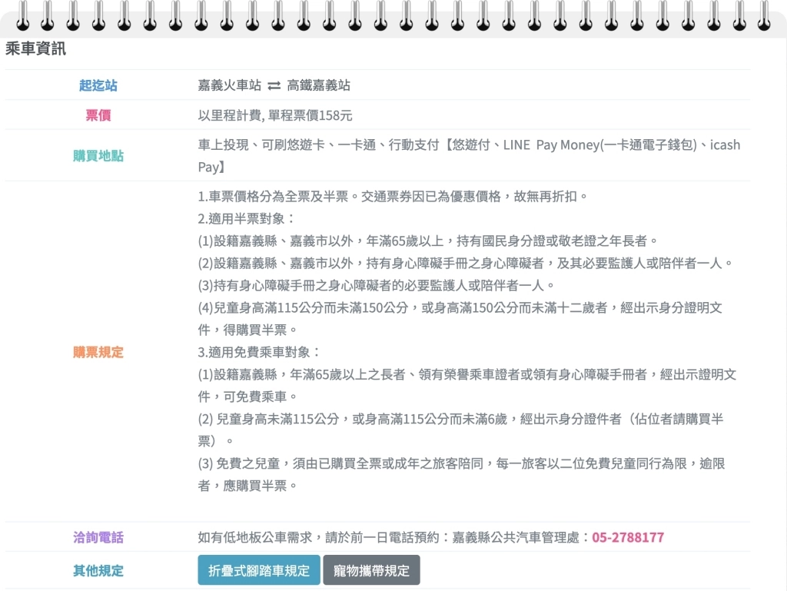Image resolution: width=787 pixels, height=591 pixels.
Task: Click the 其他規定 row label
Action: (98, 570)
